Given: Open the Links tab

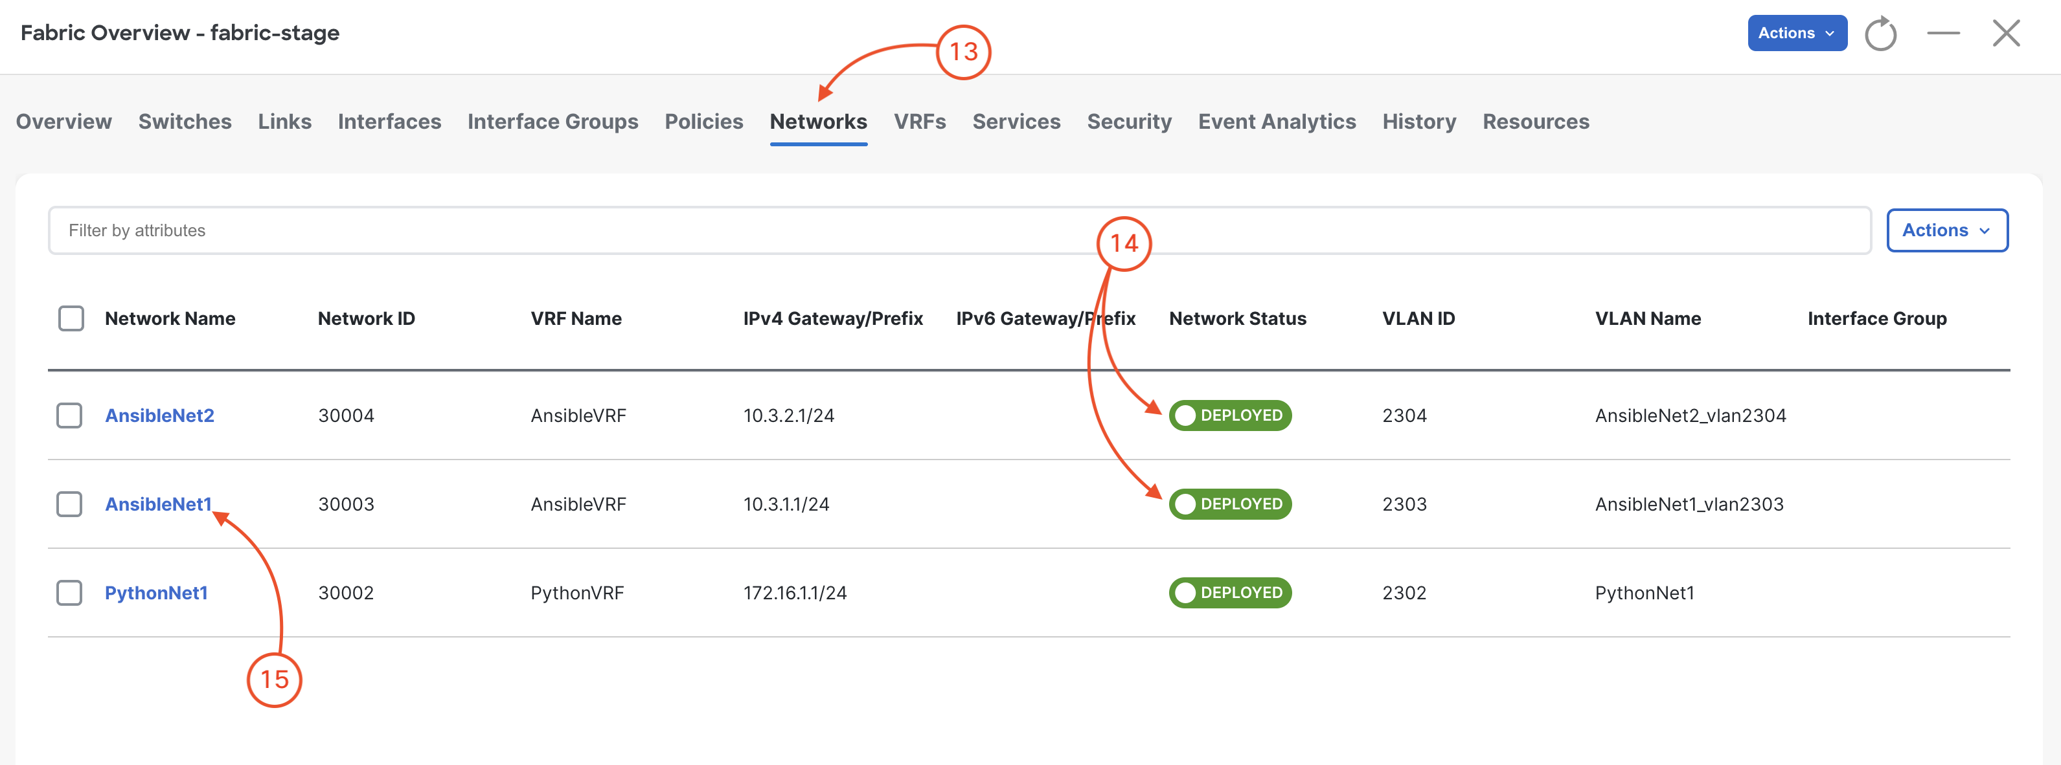Looking at the screenshot, I should point(285,122).
